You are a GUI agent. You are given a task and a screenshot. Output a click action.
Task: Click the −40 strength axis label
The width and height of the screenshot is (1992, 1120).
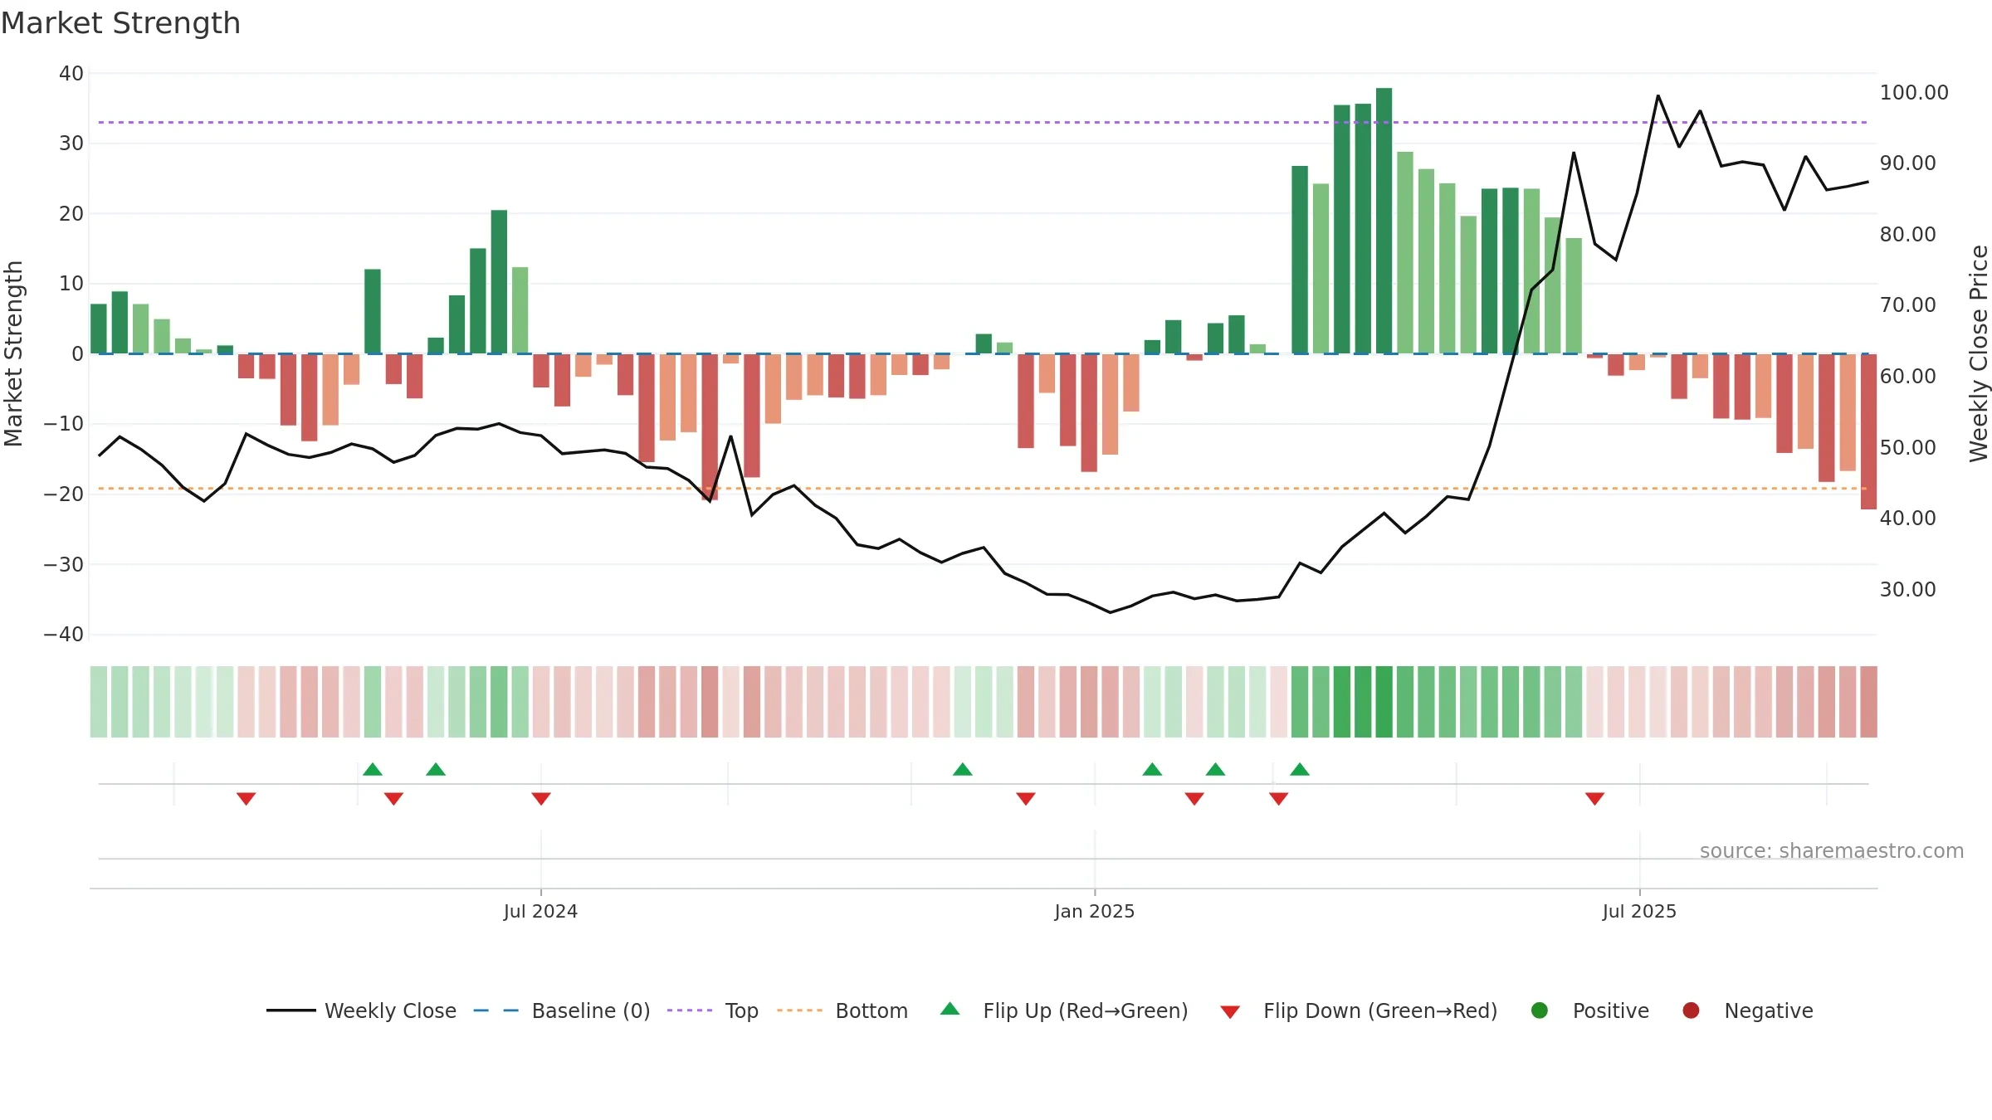(x=63, y=635)
